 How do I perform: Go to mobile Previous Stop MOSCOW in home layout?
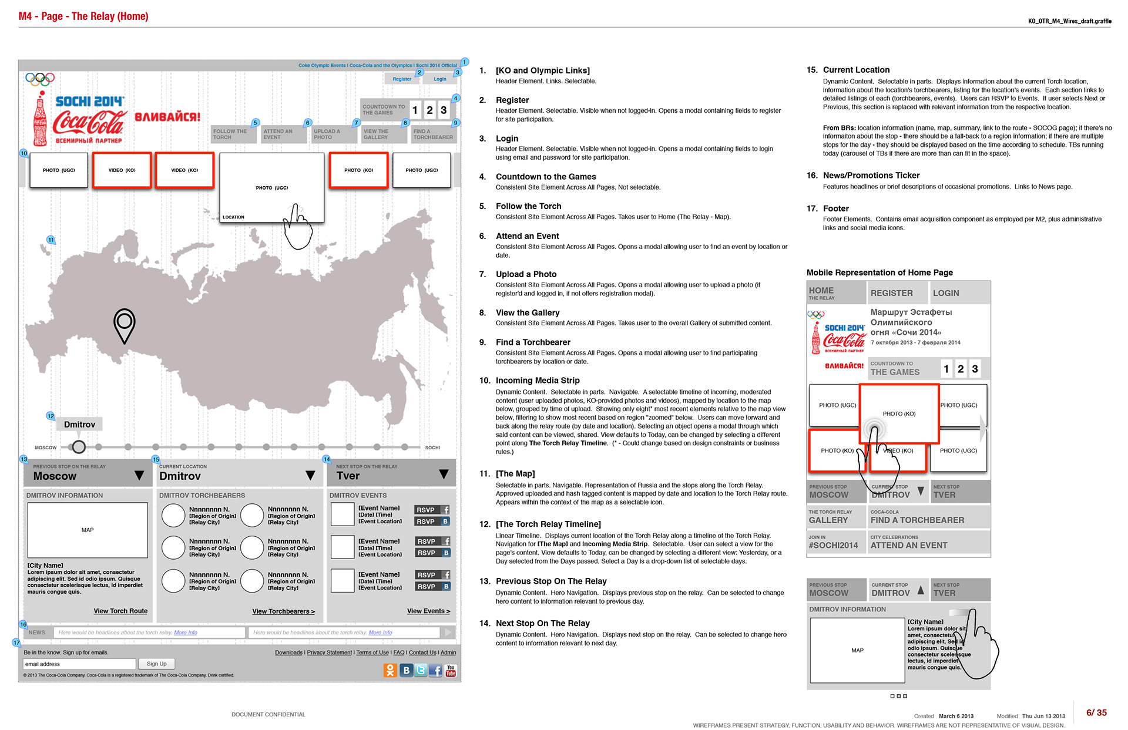837,492
